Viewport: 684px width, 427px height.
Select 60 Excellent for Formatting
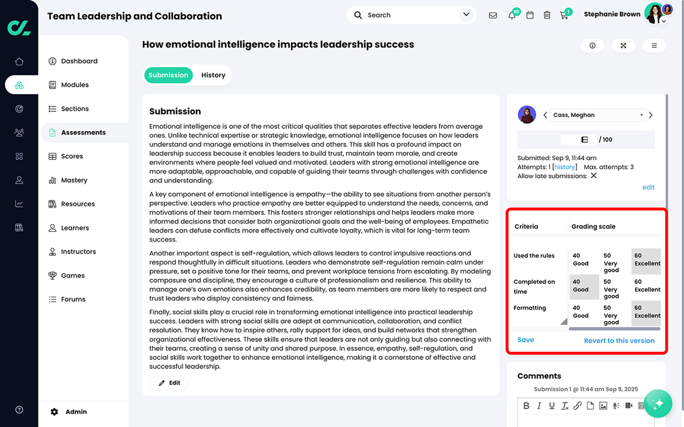[646, 313]
